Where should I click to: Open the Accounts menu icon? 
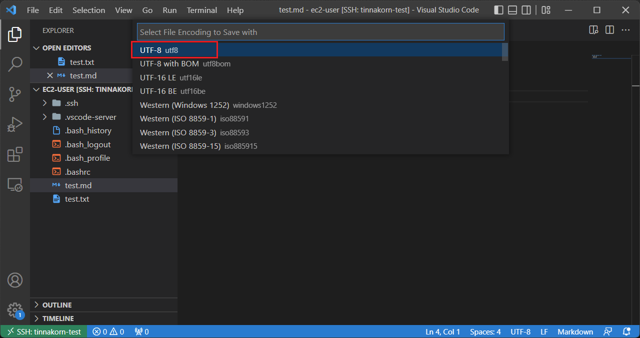pyautogui.click(x=15, y=280)
